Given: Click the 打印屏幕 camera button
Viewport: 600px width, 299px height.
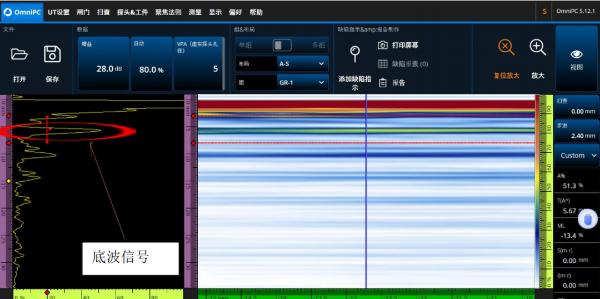Looking at the screenshot, I should click(398, 45).
